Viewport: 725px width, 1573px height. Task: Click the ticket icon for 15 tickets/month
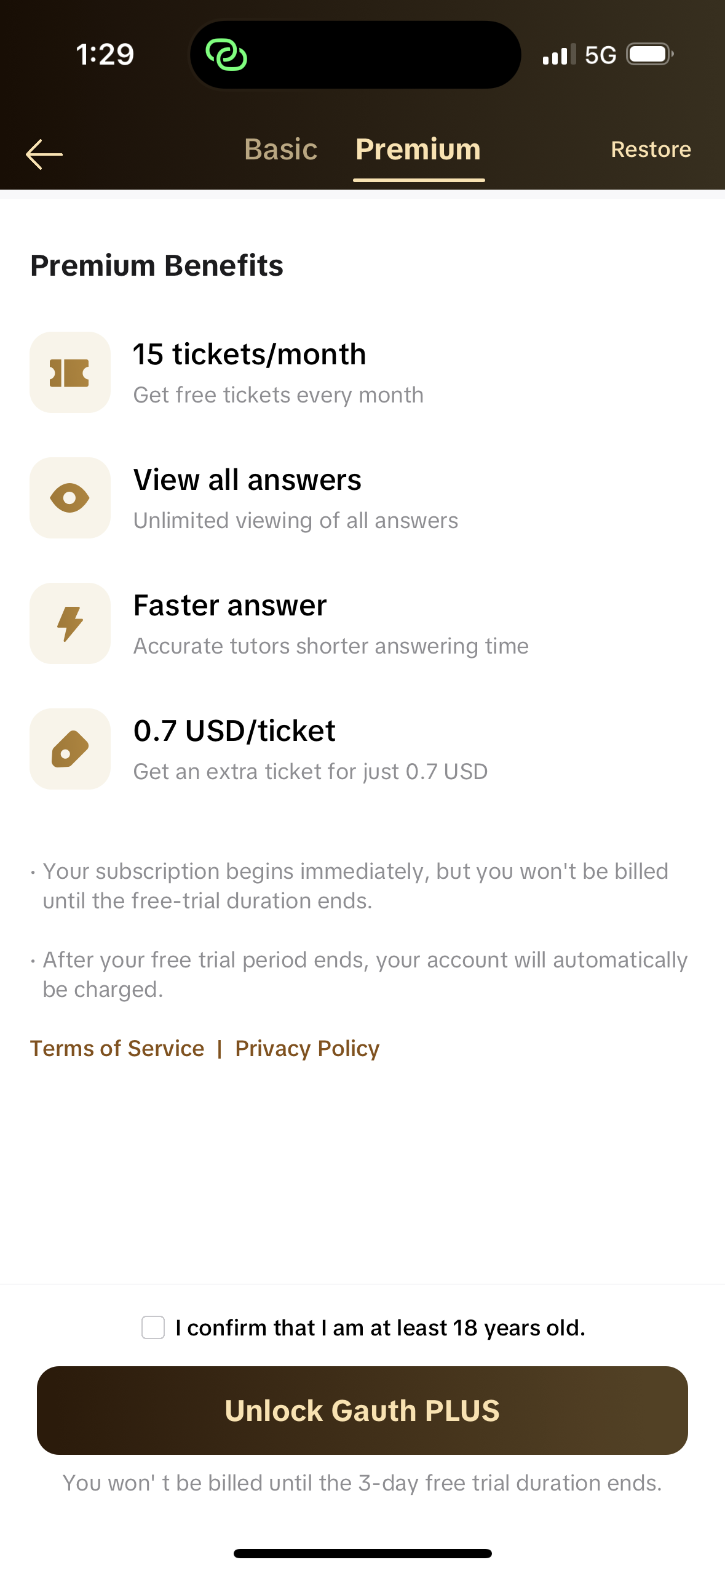(x=70, y=373)
